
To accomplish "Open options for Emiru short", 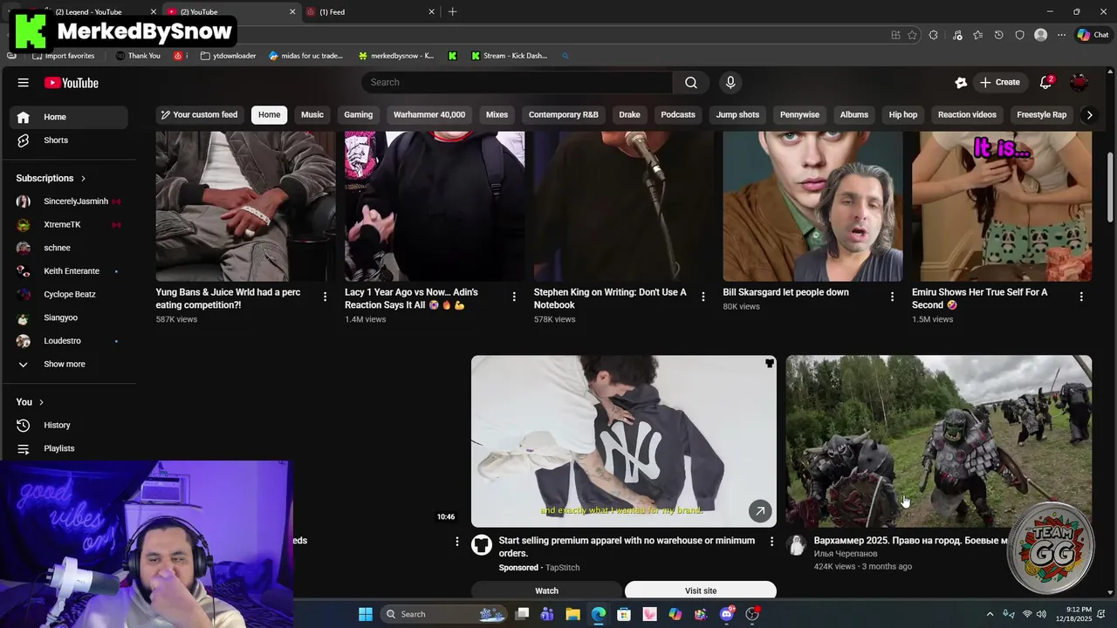I will tap(1081, 297).
